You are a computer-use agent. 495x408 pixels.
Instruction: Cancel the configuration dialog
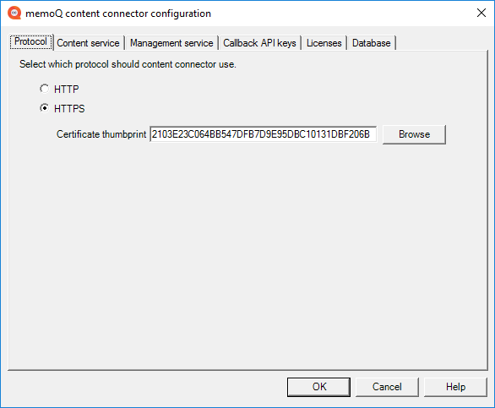tap(387, 387)
